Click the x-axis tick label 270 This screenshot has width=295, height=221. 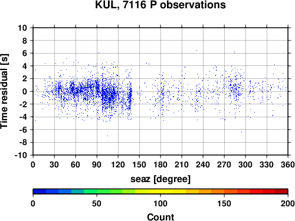(224, 164)
